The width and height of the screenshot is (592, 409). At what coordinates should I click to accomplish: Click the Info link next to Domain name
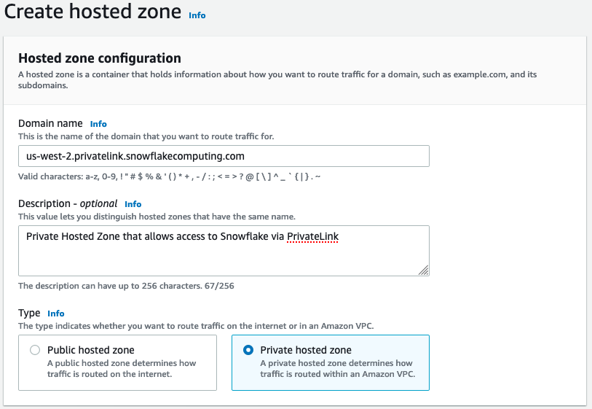click(x=98, y=124)
